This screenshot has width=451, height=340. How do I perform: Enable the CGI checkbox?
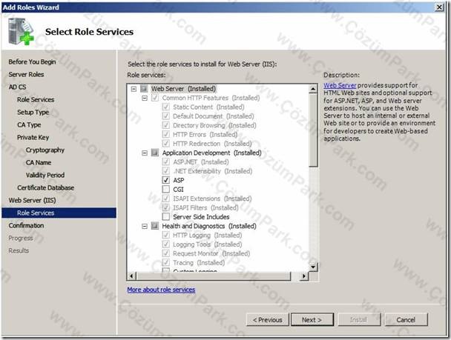click(x=166, y=189)
